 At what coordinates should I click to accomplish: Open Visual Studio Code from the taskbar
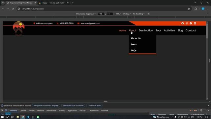(x=28, y=117)
